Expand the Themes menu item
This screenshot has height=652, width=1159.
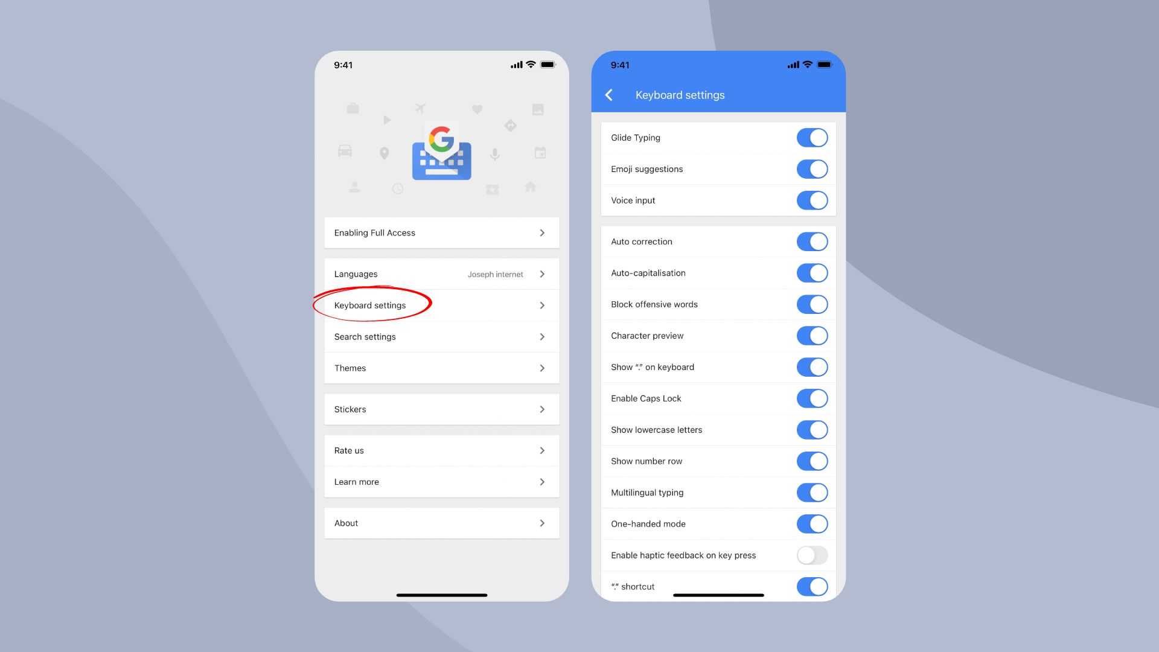click(442, 367)
